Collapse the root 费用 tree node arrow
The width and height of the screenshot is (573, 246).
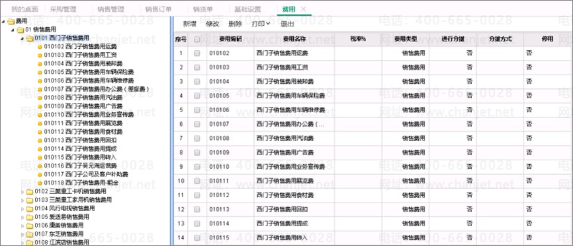click(4, 22)
